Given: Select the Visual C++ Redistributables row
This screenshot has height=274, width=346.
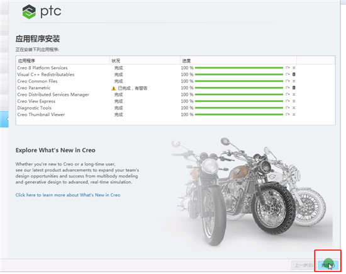Looking at the screenshot, I should tap(176, 74).
